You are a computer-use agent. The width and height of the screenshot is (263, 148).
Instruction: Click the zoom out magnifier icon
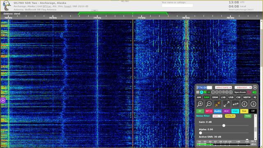(x=209, y=104)
